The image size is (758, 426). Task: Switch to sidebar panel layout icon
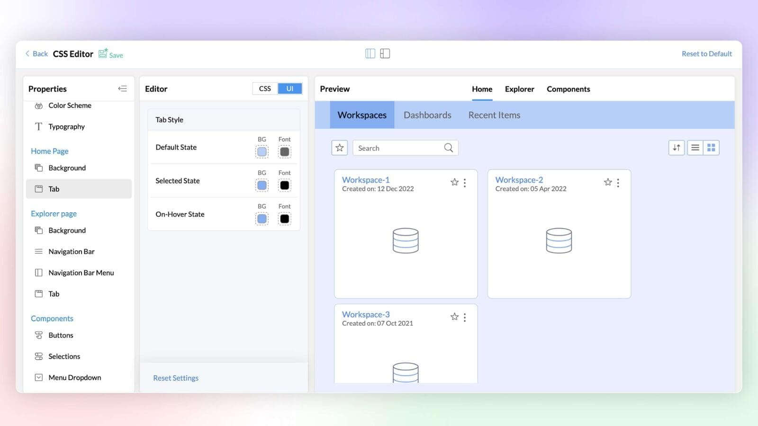click(x=385, y=53)
